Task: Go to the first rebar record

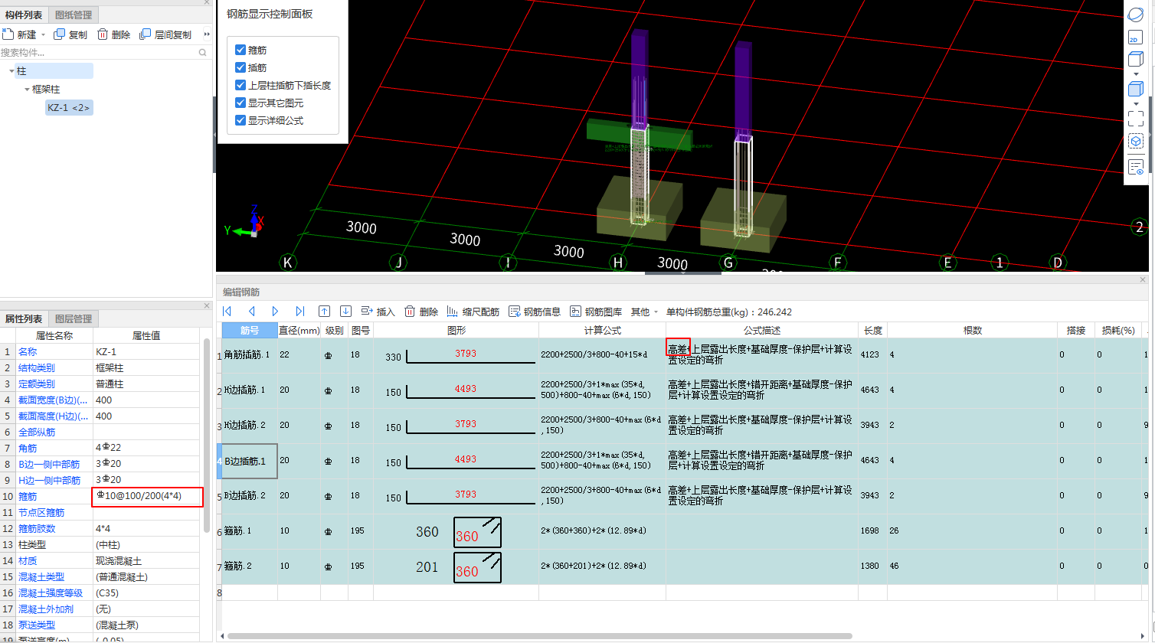Action: 227,312
